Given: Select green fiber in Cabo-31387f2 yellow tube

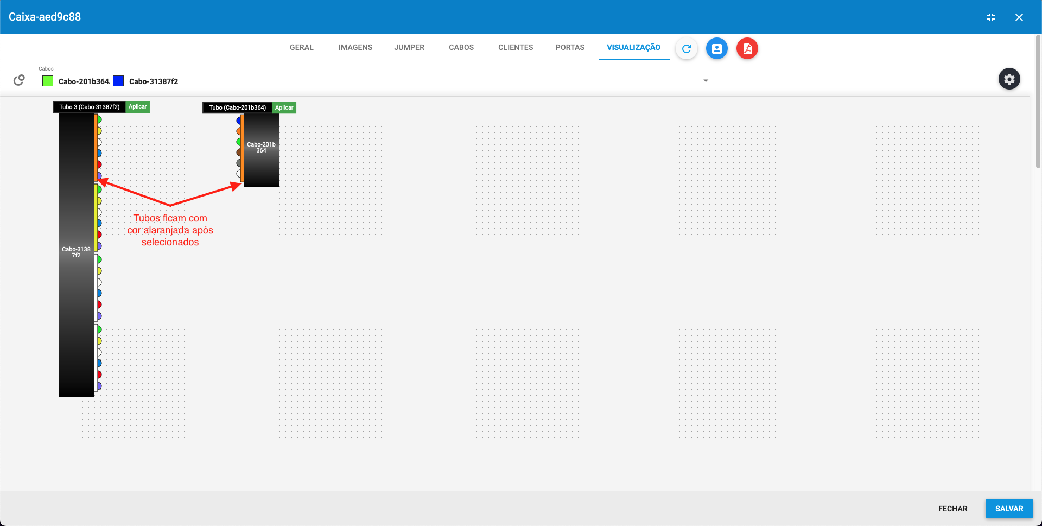Looking at the screenshot, I should click(99, 190).
